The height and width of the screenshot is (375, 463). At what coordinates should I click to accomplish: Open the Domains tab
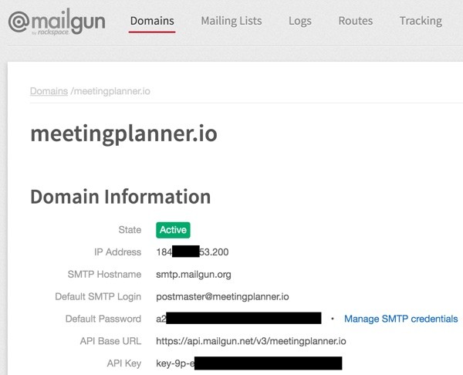[x=152, y=21]
